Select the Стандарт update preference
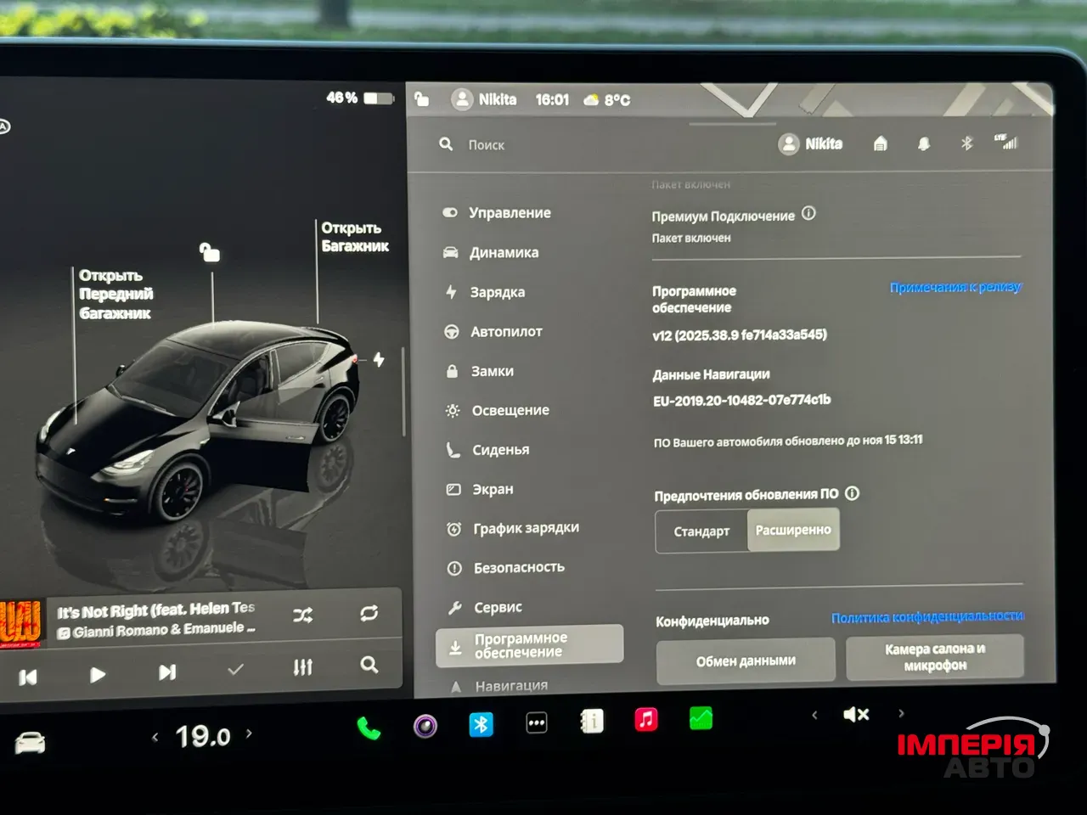 pyautogui.click(x=701, y=531)
